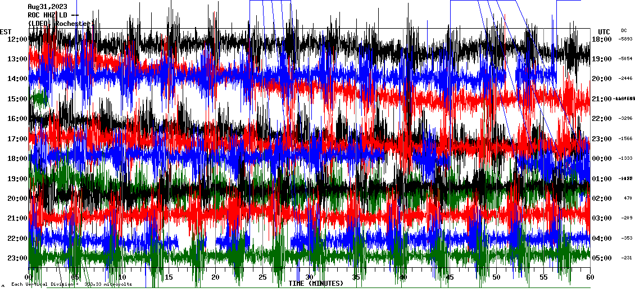The image size is (635, 292).
Task: Select the 15:00 EST row label
Action: pos(17,99)
